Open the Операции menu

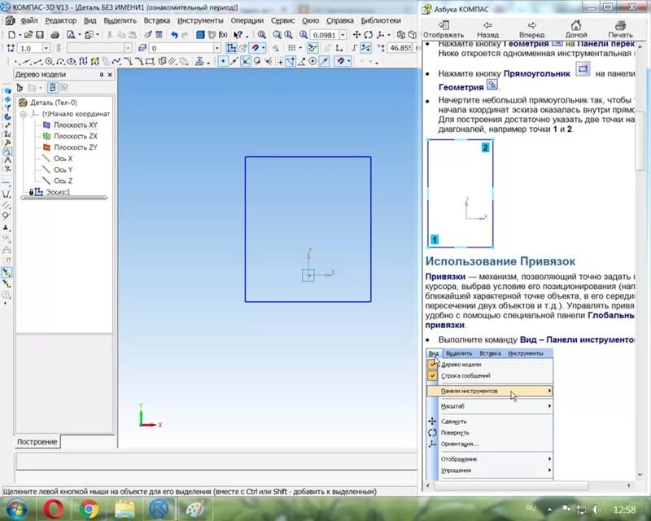point(247,20)
